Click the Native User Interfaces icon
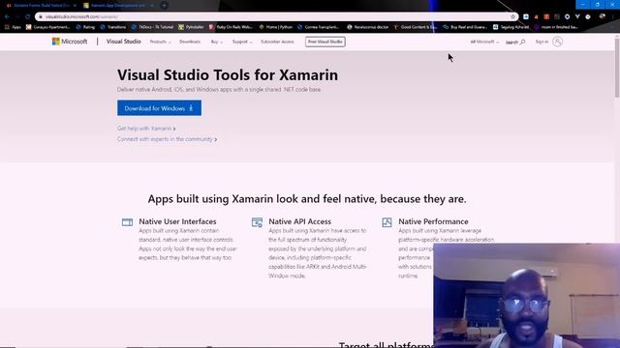The height and width of the screenshot is (348, 620). pyautogui.click(x=127, y=222)
